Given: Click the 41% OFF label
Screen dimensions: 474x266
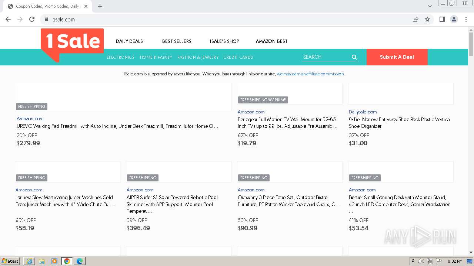Looking at the screenshot, I should [x=359, y=220].
